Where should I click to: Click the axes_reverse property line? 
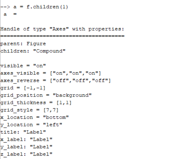point(56,81)
